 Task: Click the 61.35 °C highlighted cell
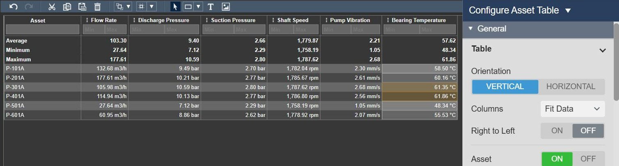[x=420, y=87]
